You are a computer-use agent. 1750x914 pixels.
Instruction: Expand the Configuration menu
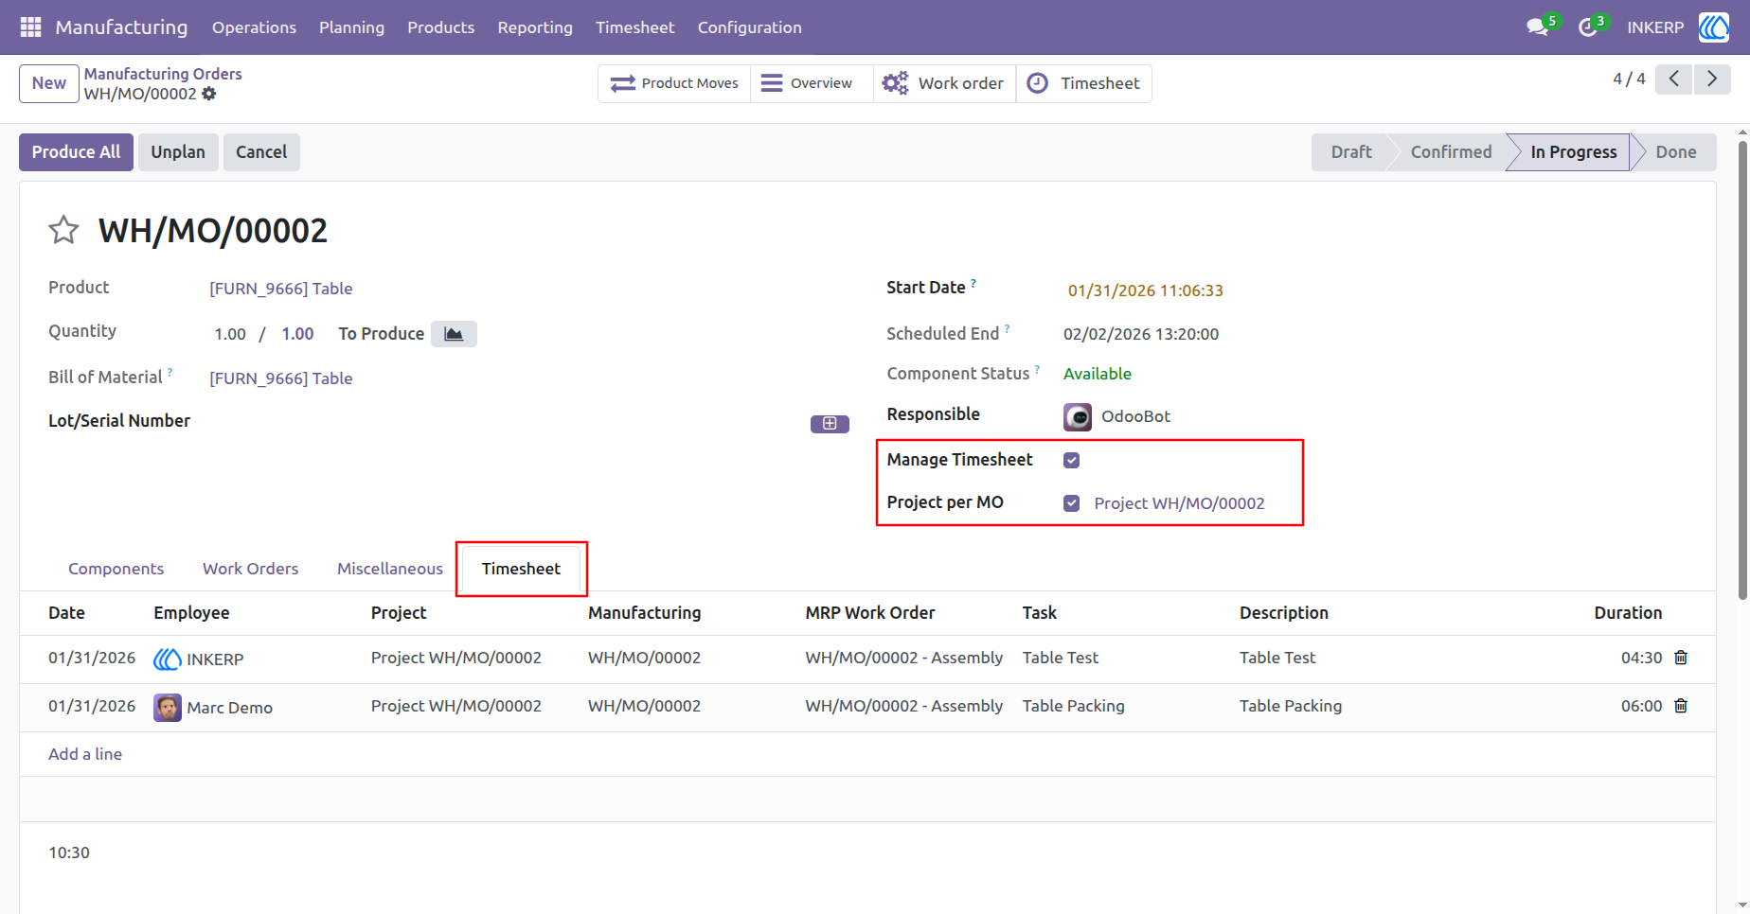750,27
